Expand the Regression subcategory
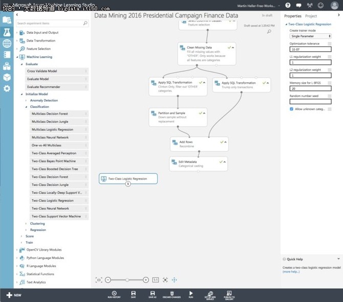343x302 pixels. pos(26,230)
